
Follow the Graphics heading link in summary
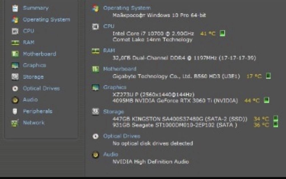pyautogui.click(x=115, y=87)
